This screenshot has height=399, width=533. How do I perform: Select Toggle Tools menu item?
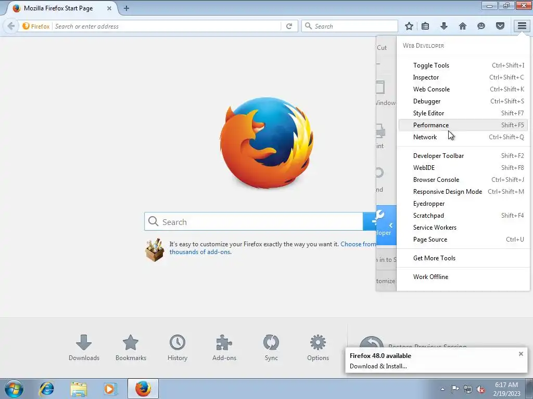[463, 65]
